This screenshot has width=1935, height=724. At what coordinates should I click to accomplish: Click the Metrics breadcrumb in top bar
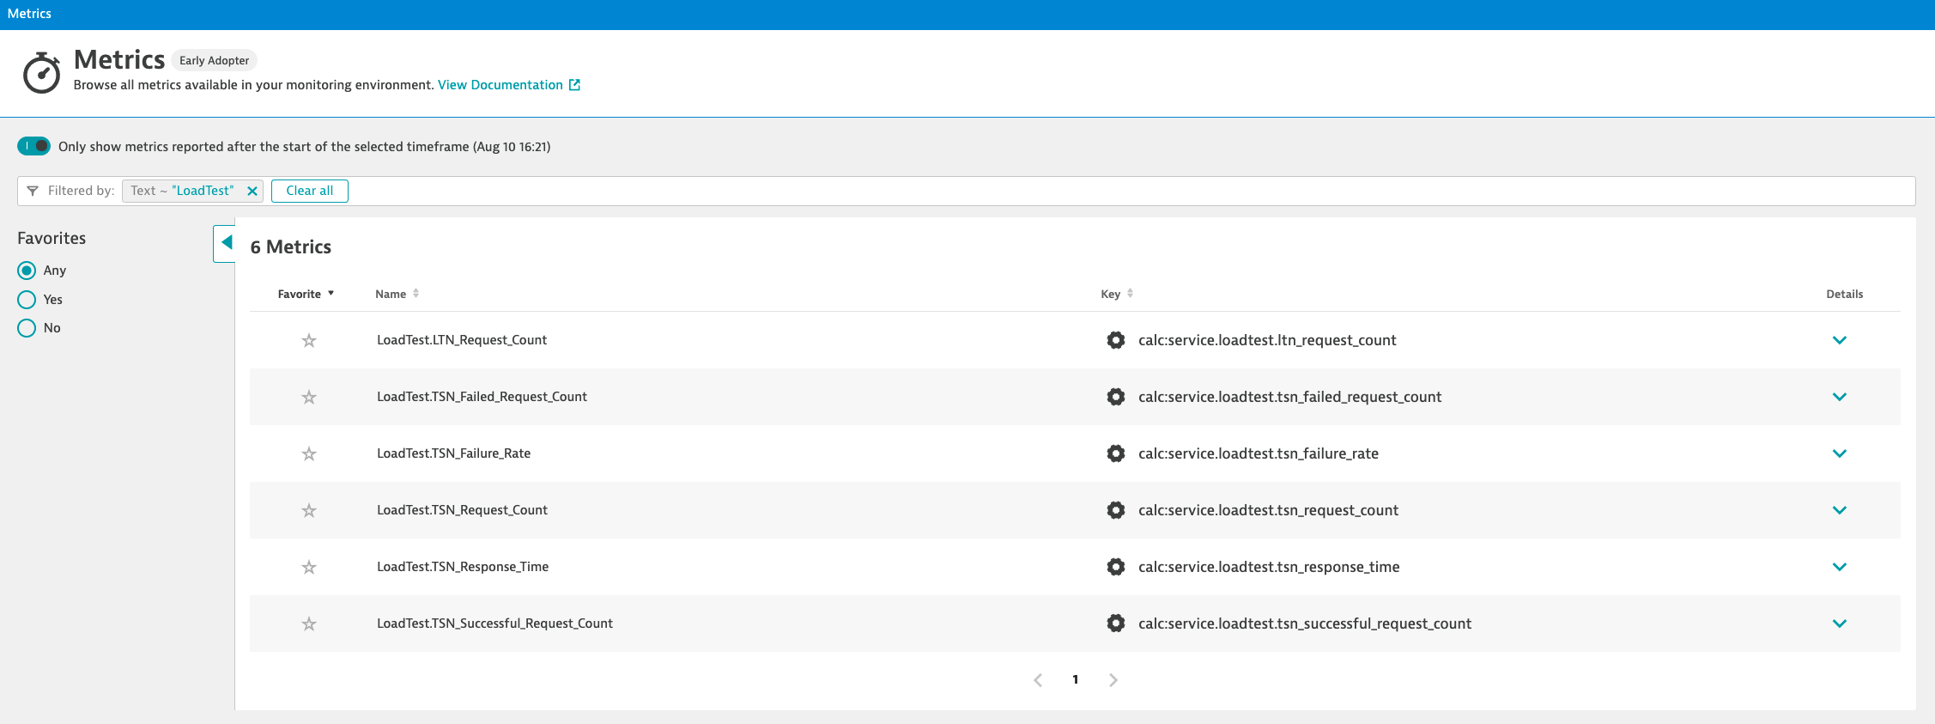coord(29,14)
